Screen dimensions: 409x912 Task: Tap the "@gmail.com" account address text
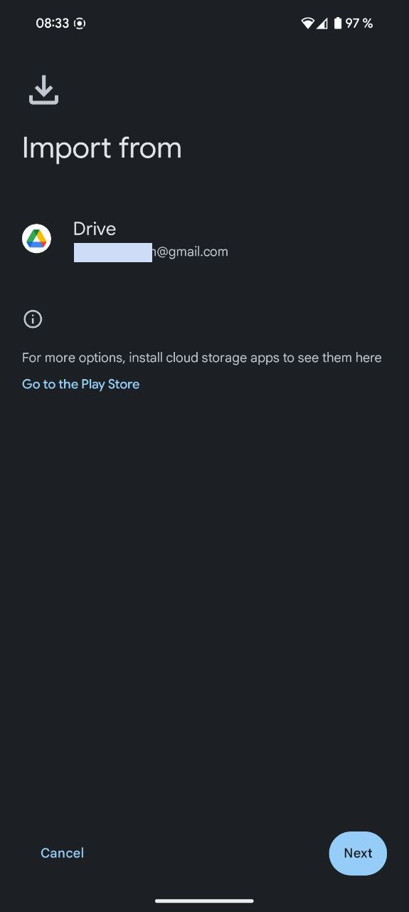[x=190, y=252]
